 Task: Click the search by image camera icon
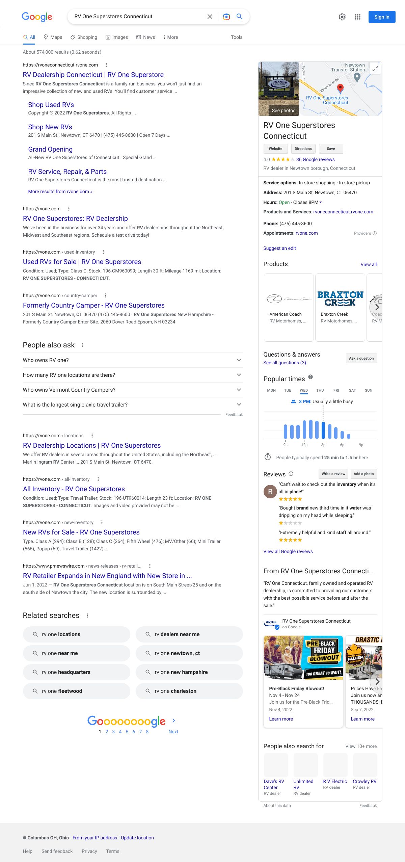(226, 17)
